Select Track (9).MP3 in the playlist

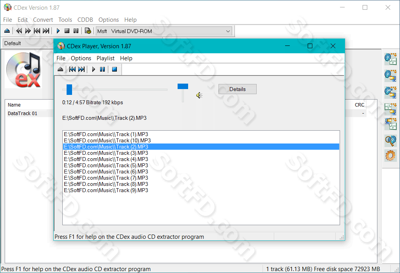pyautogui.click(x=201, y=191)
